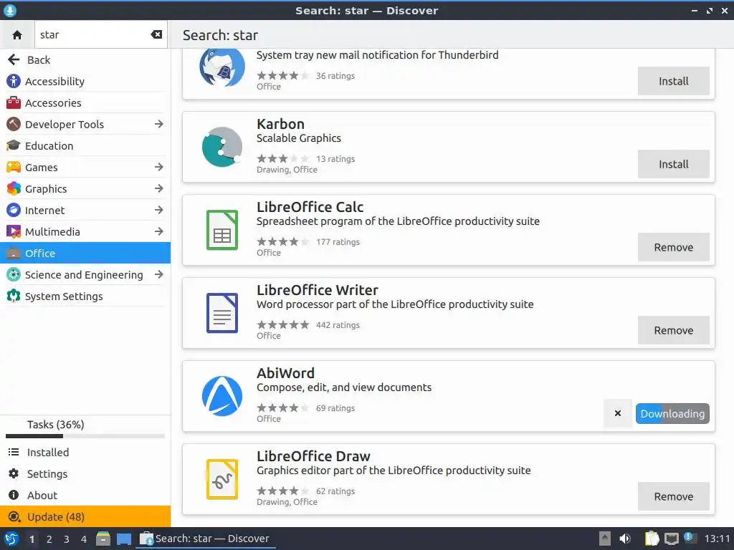Remove LibreOffice Writer

point(673,330)
